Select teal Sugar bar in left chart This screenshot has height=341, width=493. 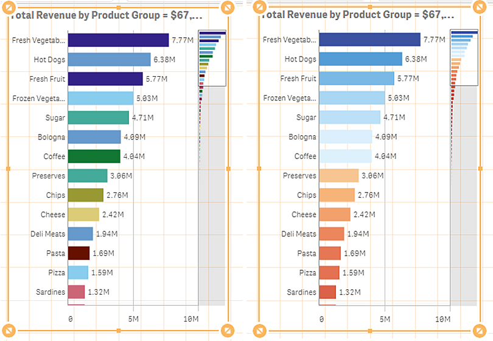click(x=99, y=118)
